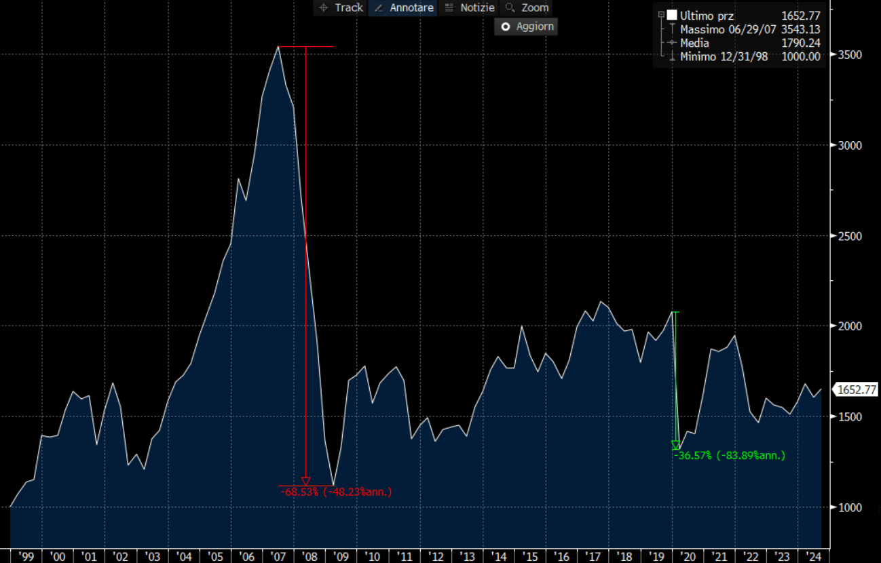Click the red drawdown arrowhead at bottom
Screen dimensions: 881x563
pos(305,481)
